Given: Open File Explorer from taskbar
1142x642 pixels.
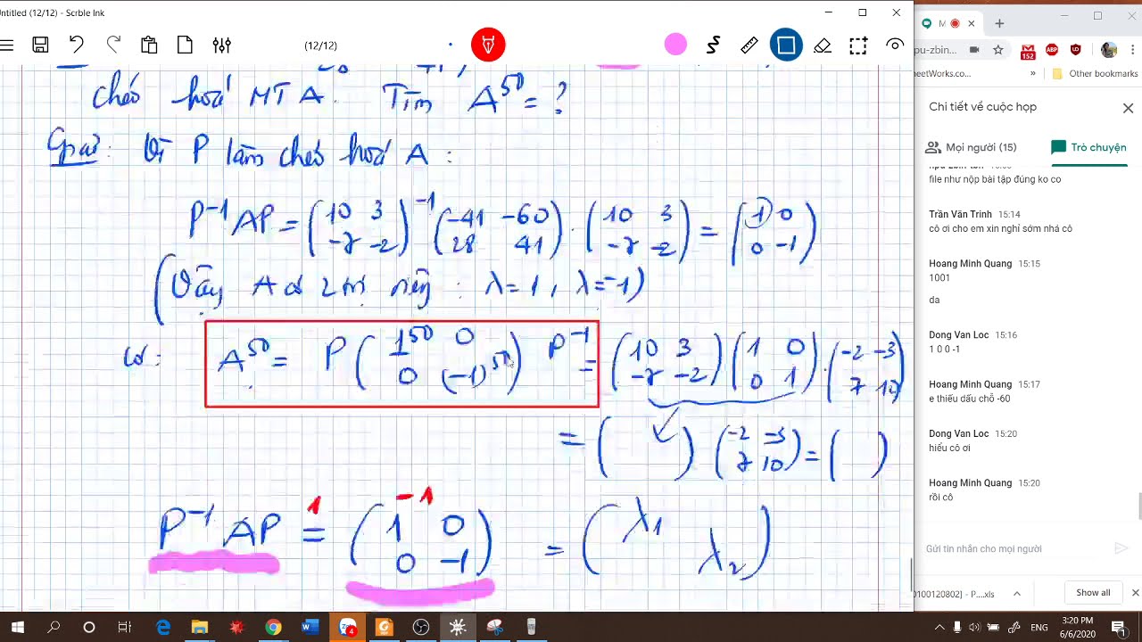Looking at the screenshot, I should (200, 627).
